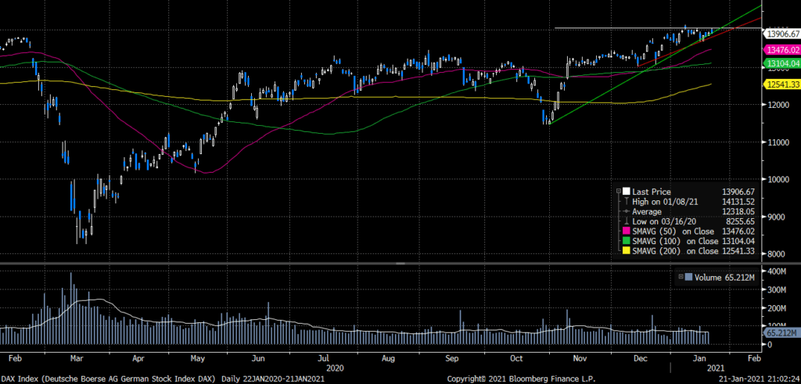
Task: Click the High marker icon in legend
Action: click(627, 202)
